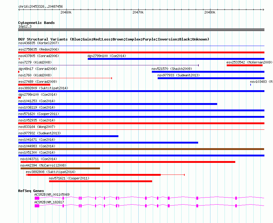The width and height of the screenshot is (273, 223).
Task: Click the dgv48n17 (Conrad2006) label
Action: [38, 69]
